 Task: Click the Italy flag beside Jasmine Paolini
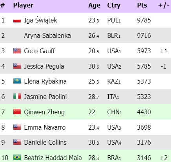(17, 96)
